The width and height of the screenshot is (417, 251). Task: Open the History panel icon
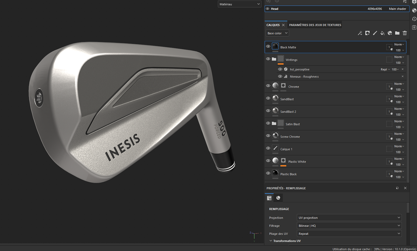(x=414, y=18)
